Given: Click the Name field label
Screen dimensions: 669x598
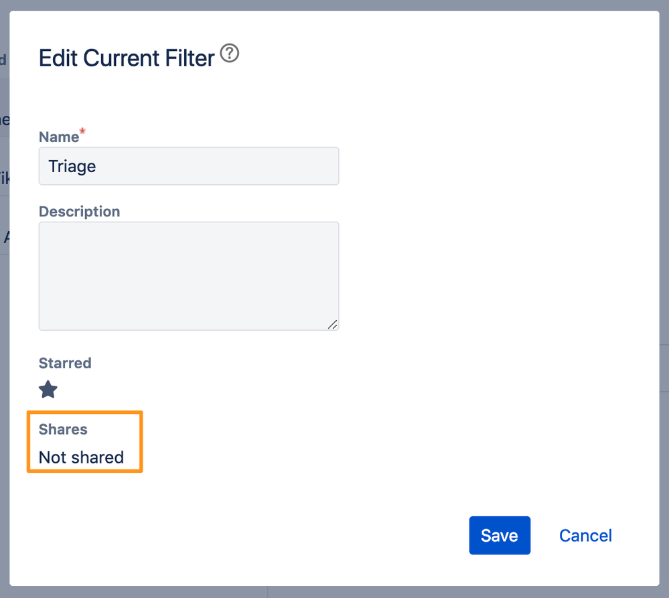Looking at the screenshot, I should point(58,137).
